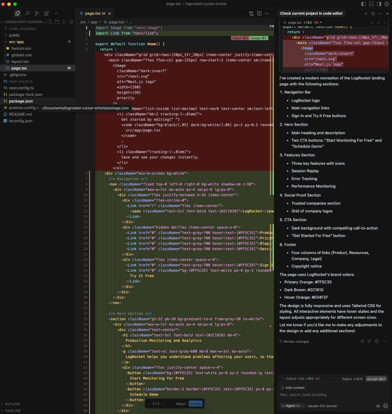Toggle secondary sidebar visibility in title bar
The height and width of the screenshot is (414, 392).
[x=379, y=4]
